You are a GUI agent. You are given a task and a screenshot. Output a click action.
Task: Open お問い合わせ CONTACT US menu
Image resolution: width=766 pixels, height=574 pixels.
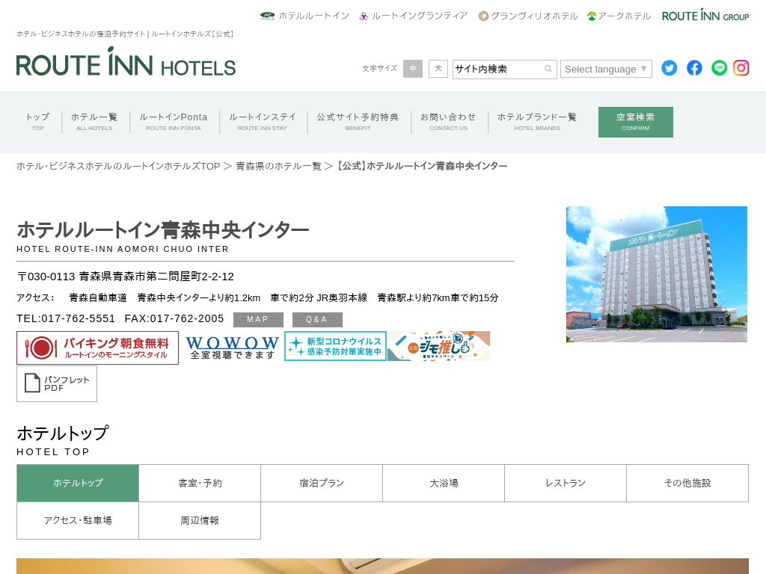pos(449,122)
